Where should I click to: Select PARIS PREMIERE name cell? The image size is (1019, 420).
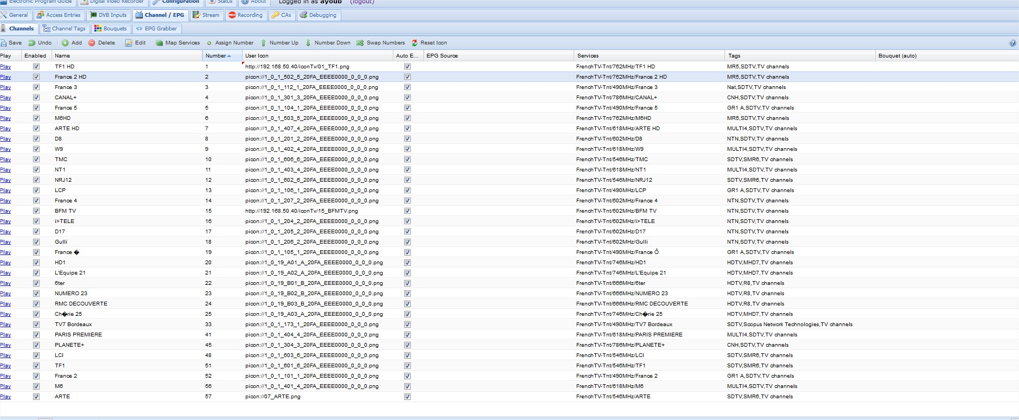point(127,335)
